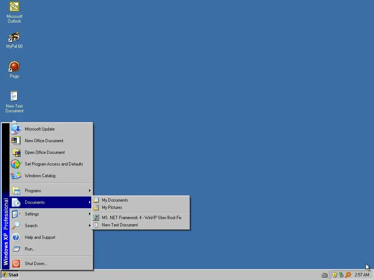The height and width of the screenshot is (280, 374).
Task: Launch Microsoft Update from Start menu
Action: point(51,129)
